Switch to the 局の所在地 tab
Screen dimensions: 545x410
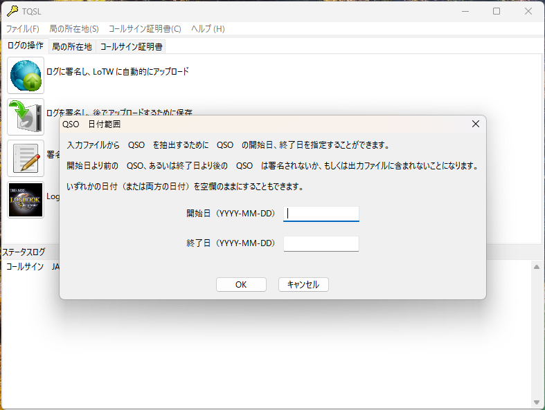(x=72, y=47)
